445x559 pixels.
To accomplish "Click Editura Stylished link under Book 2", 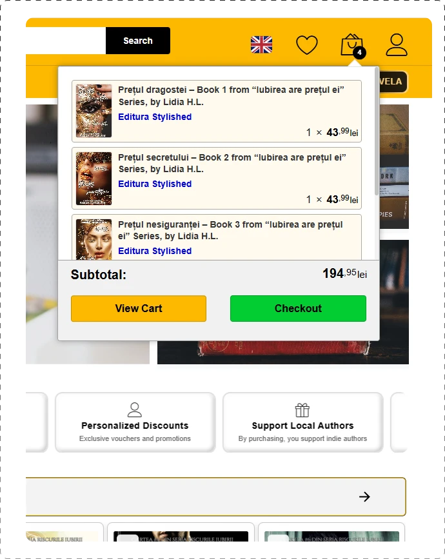I will pyautogui.click(x=155, y=184).
